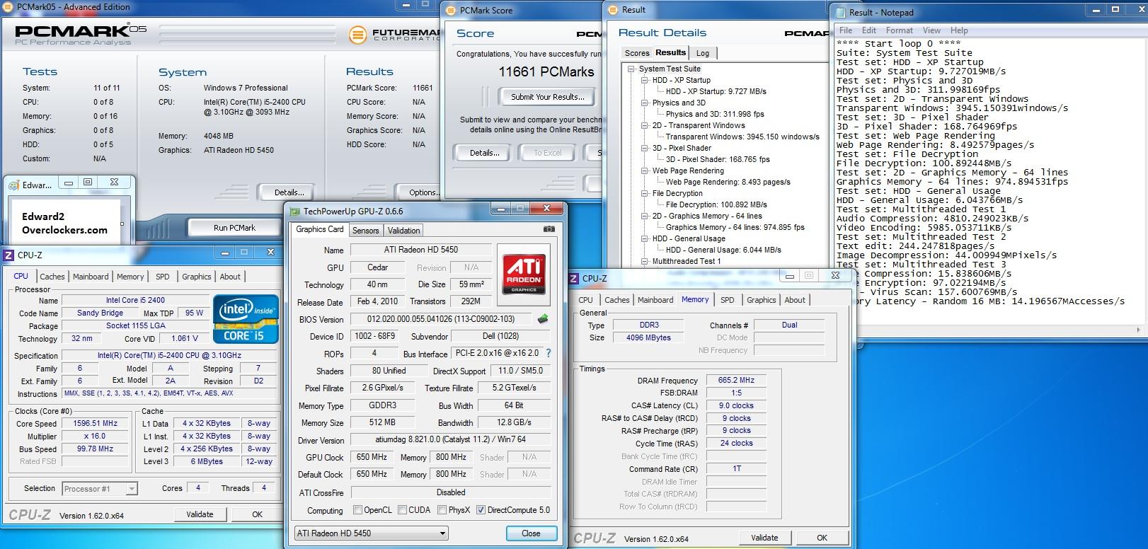Open About tab in left CPU-Z window

230,277
